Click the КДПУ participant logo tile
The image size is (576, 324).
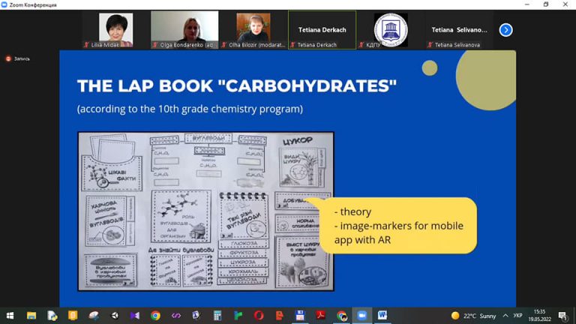click(x=391, y=30)
